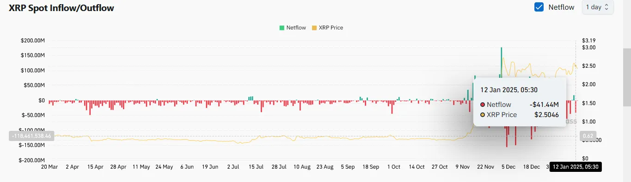Click the 10 Aug date label
Image resolution: width=631 pixels, height=182 pixels.
(302, 167)
